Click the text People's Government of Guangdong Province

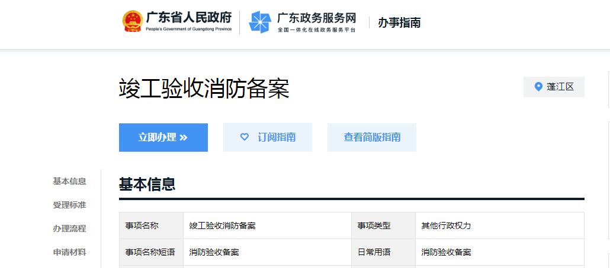point(189,29)
